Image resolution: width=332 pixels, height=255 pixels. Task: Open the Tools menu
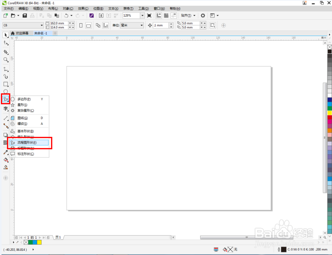[x=143, y=9]
